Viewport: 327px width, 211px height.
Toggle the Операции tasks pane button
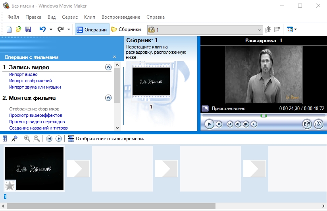point(92,29)
